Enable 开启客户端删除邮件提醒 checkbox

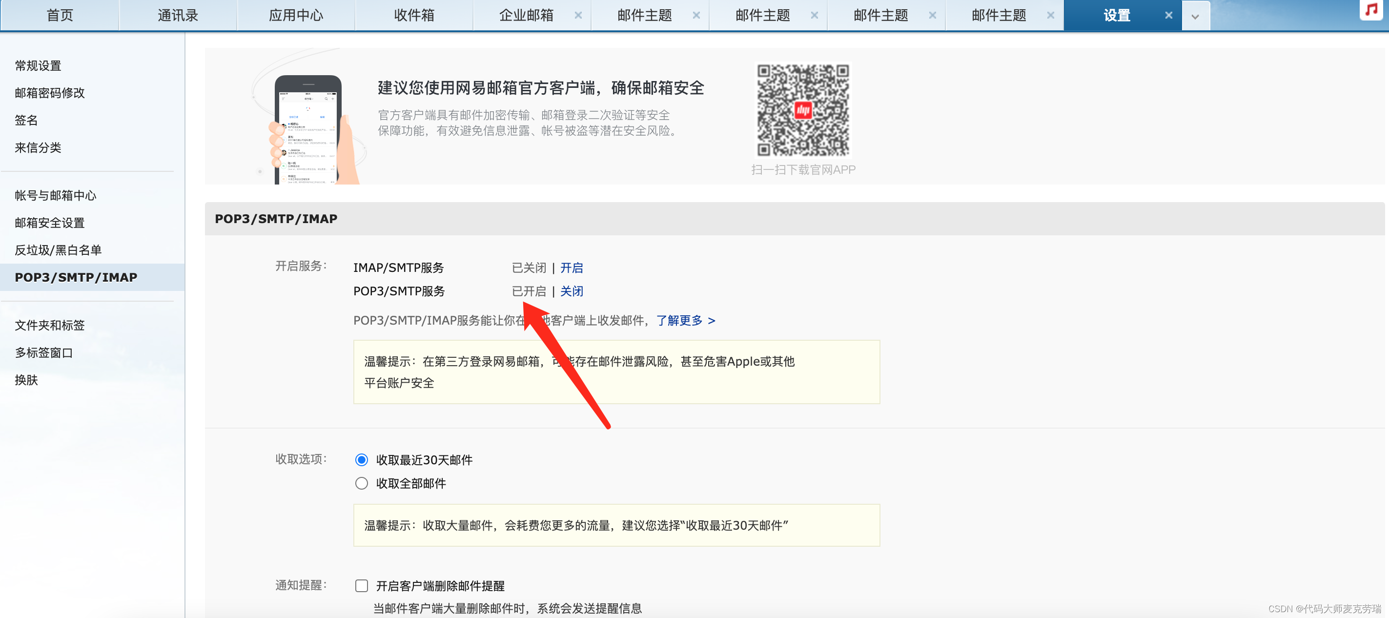tap(361, 586)
